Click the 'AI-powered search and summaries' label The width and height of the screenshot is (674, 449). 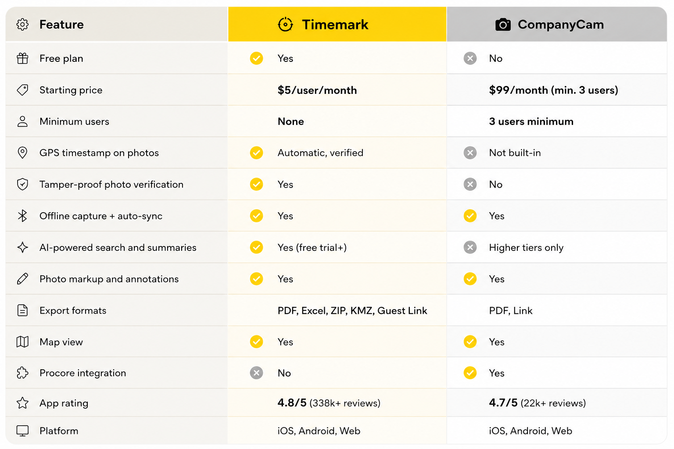[118, 248]
